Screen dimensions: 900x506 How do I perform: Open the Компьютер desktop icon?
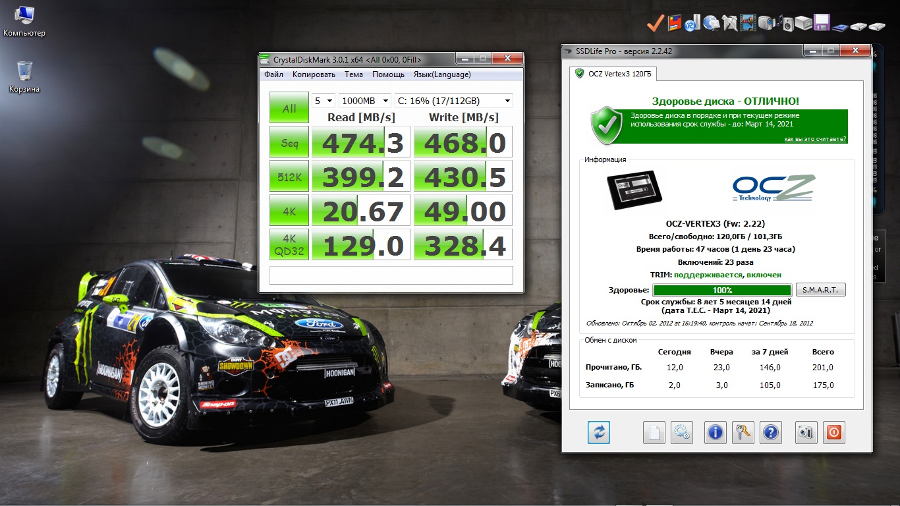24,22
